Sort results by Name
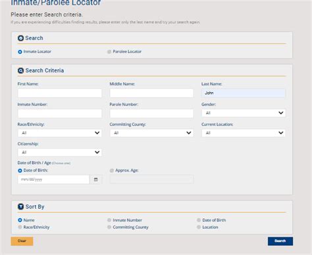The height and width of the screenshot is (255, 312). click(x=20, y=220)
